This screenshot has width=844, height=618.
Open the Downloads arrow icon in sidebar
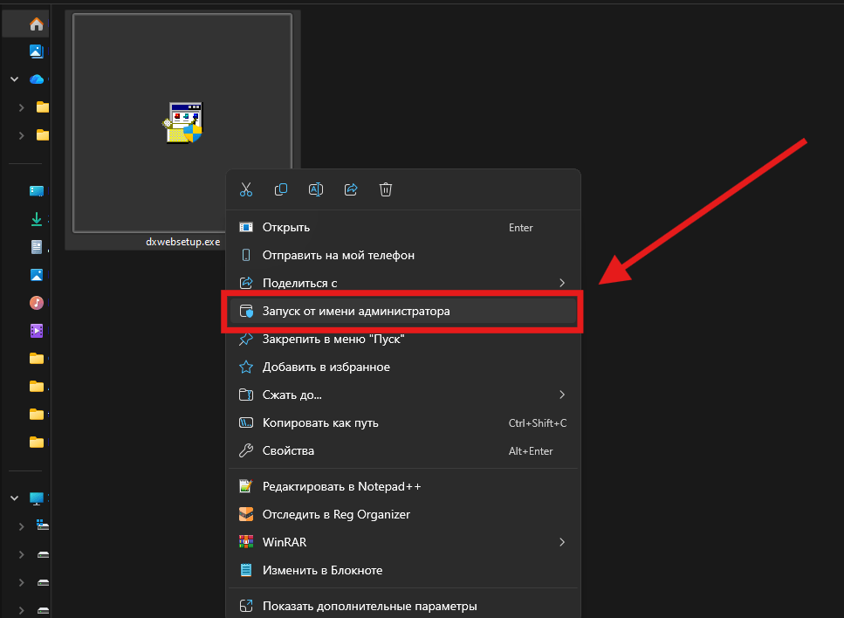click(36, 219)
